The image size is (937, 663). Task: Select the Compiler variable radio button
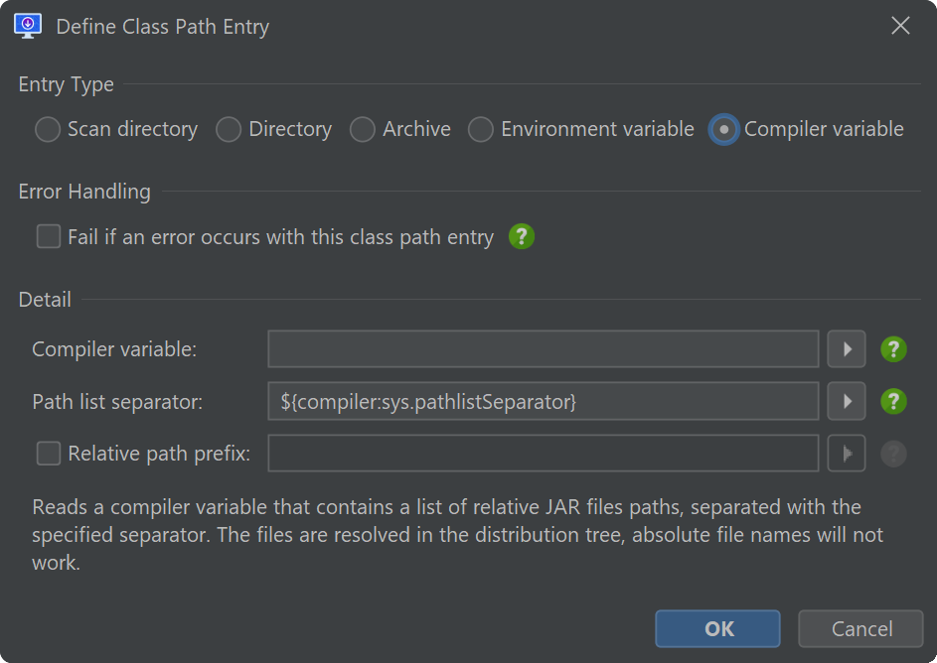click(723, 129)
